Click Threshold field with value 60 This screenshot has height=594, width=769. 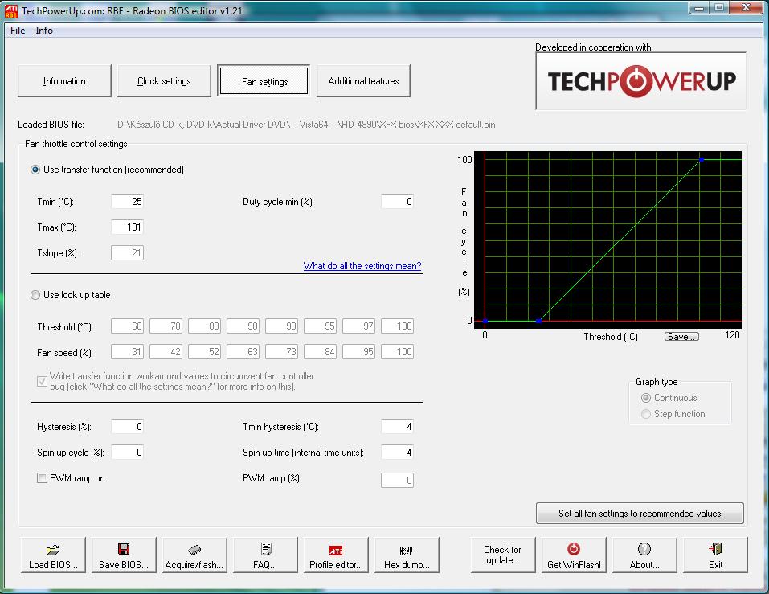point(127,326)
